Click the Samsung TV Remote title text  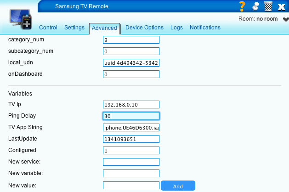click(x=81, y=6)
